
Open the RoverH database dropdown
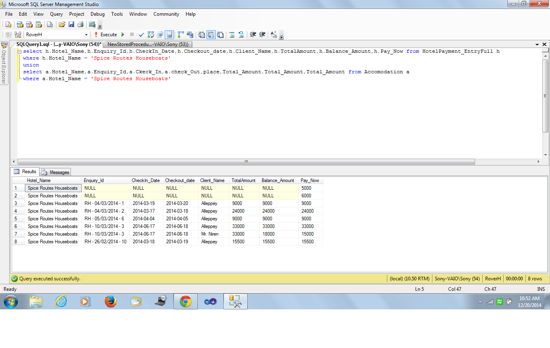(x=86, y=35)
